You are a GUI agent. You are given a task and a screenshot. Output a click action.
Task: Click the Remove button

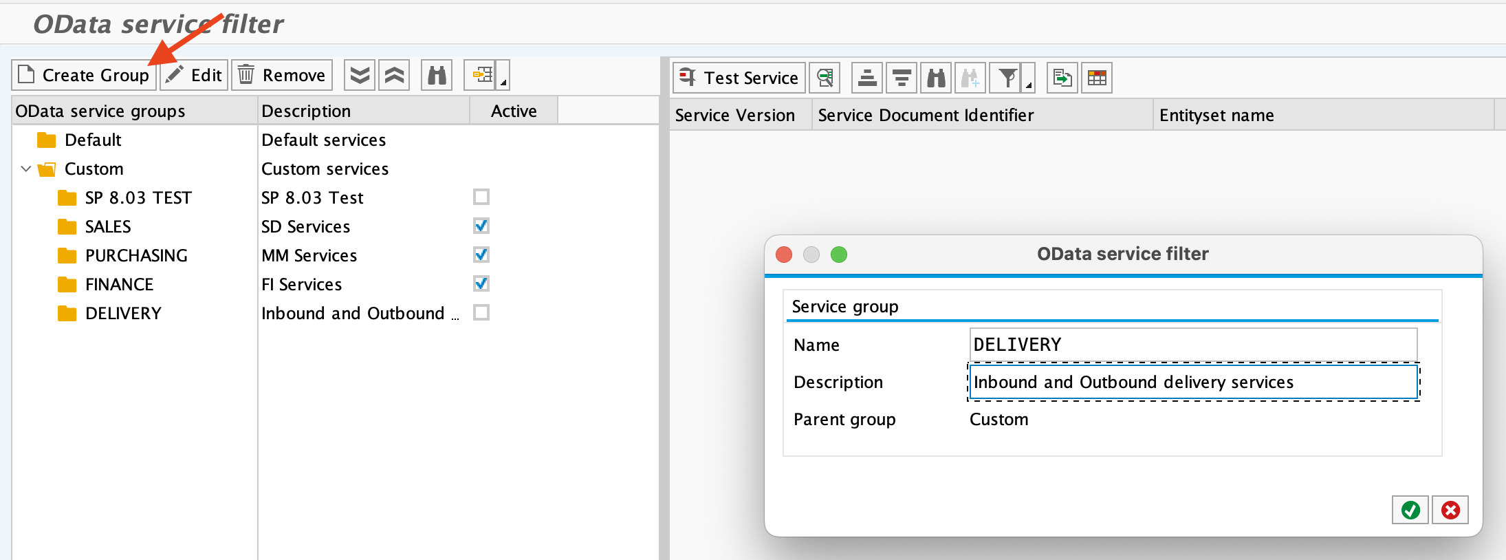tap(282, 75)
